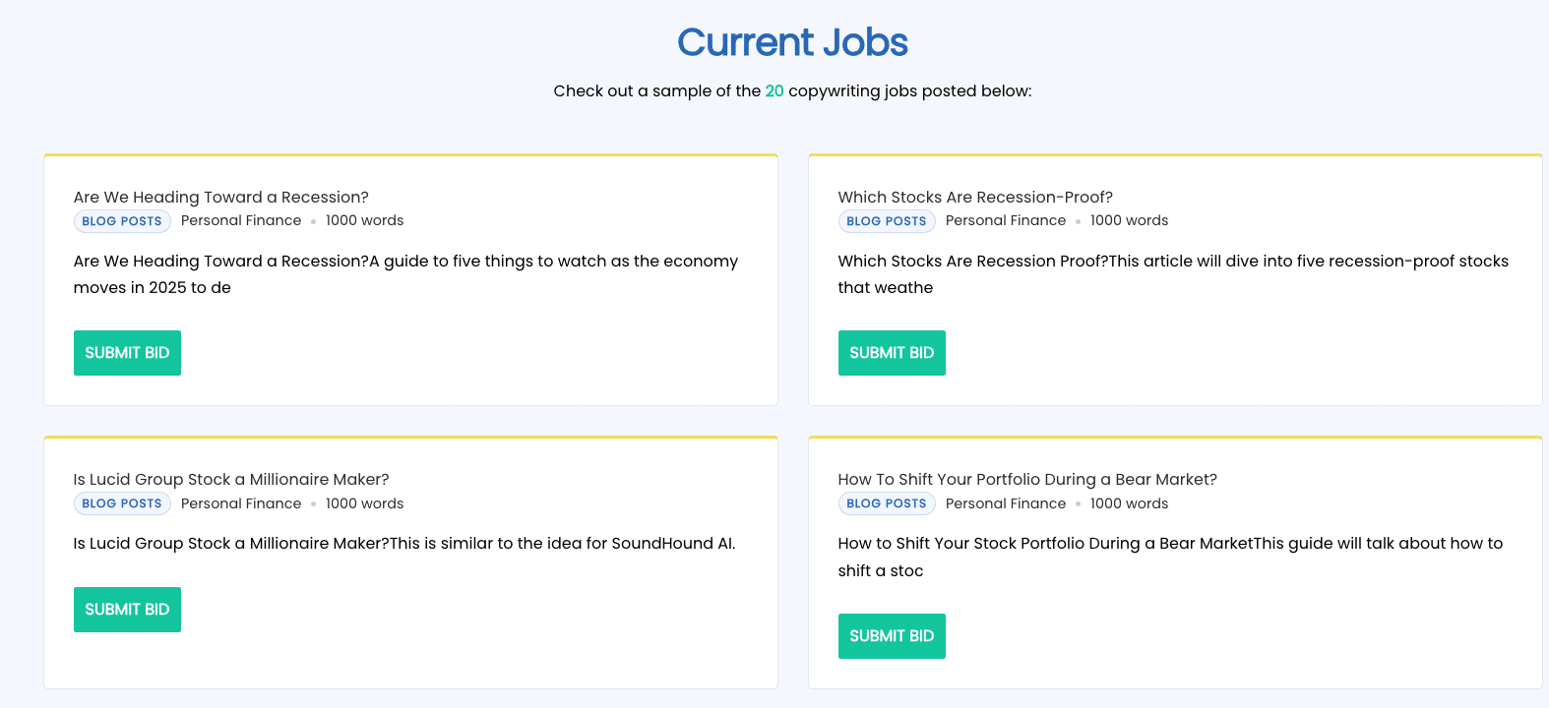The width and height of the screenshot is (1549, 708).
Task: Select Blog Posts tag under Lucid Group job
Action: 122,503
